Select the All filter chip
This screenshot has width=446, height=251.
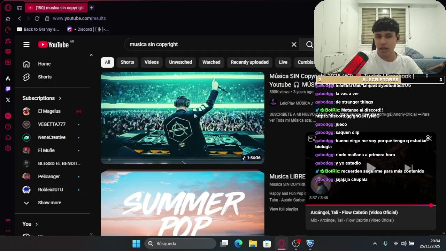(107, 62)
